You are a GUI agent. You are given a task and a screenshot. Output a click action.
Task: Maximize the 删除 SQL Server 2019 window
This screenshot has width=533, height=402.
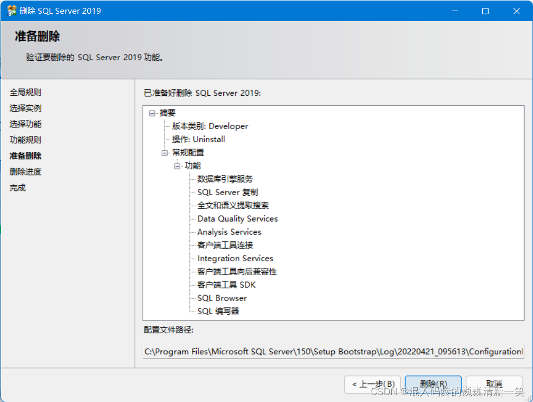[x=485, y=11]
